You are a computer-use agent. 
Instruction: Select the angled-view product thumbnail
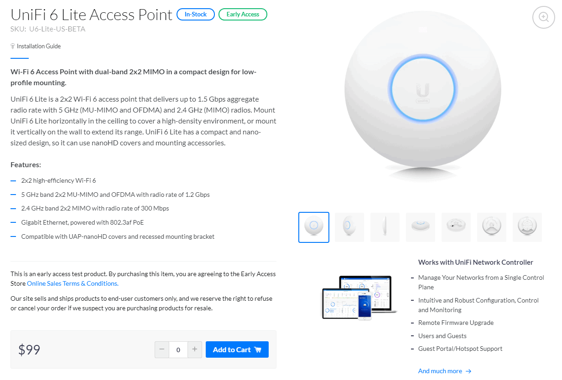349,227
